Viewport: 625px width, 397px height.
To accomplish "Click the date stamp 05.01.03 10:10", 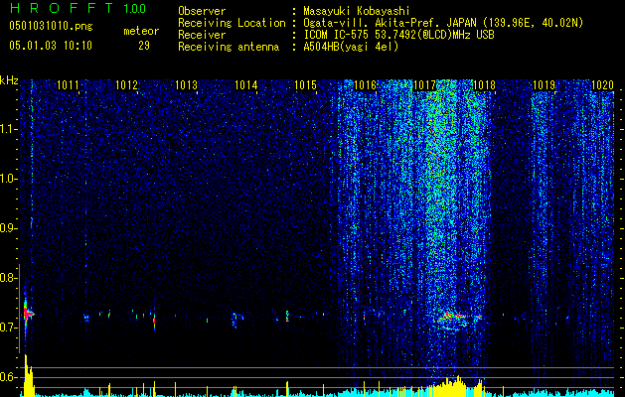I will tap(51, 46).
